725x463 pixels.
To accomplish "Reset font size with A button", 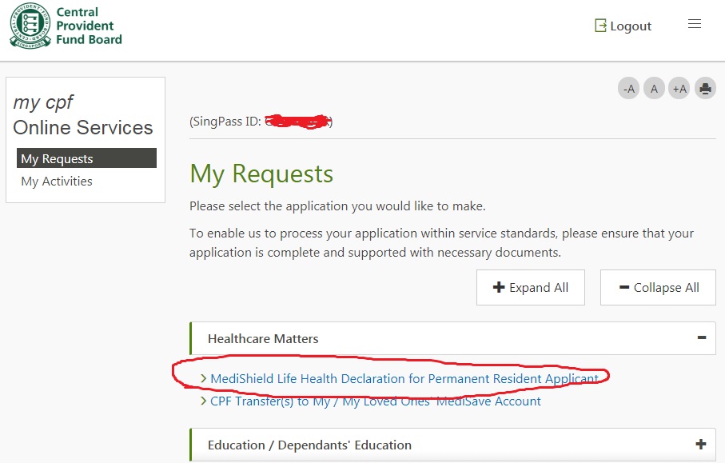I will [x=654, y=89].
